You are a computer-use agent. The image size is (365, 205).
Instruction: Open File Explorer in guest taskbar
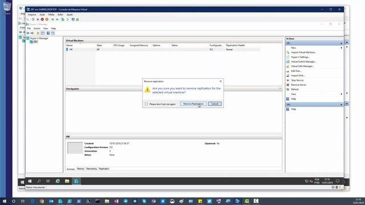coord(67,181)
